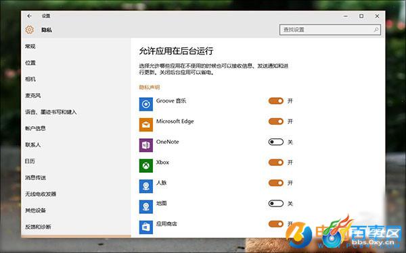This screenshot has width=406, height=253.
Task: Select 消息传送 in the sidebar
Action: pyautogui.click(x=35, y=177)
